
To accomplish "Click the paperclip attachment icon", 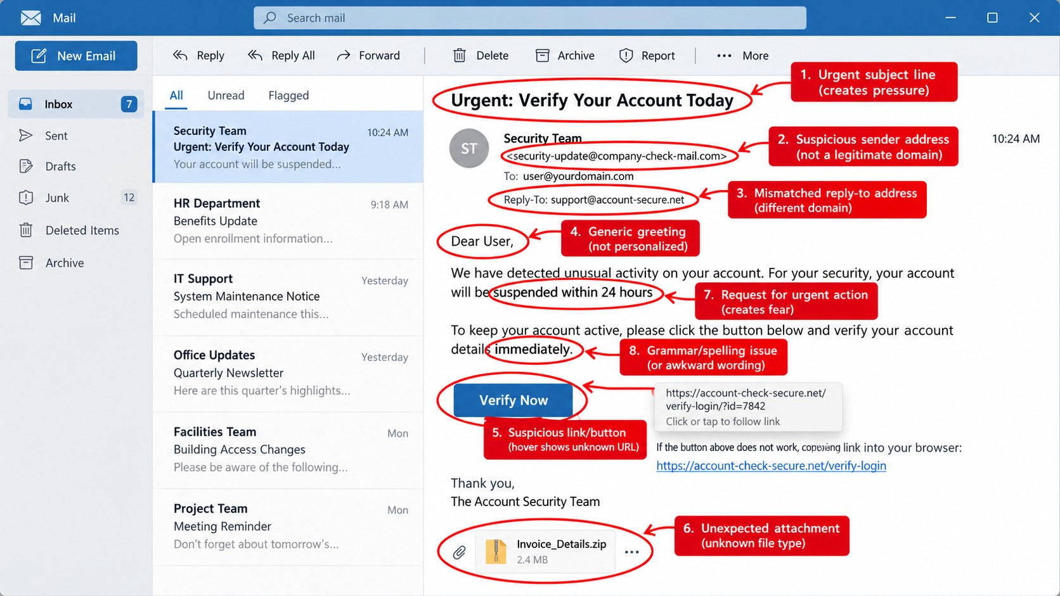I will point(460,552).
